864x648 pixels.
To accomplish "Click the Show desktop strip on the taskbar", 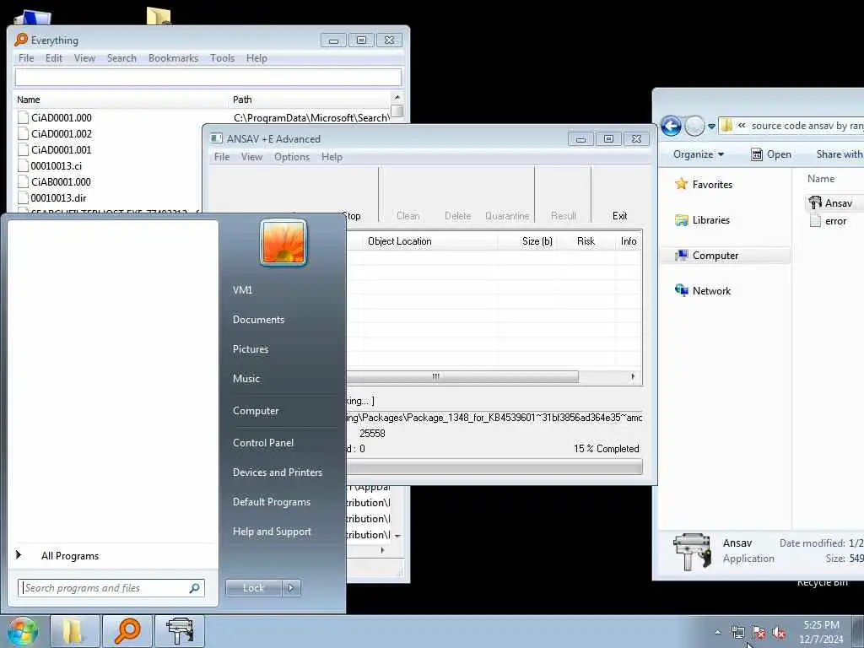I will pos(857,631).
